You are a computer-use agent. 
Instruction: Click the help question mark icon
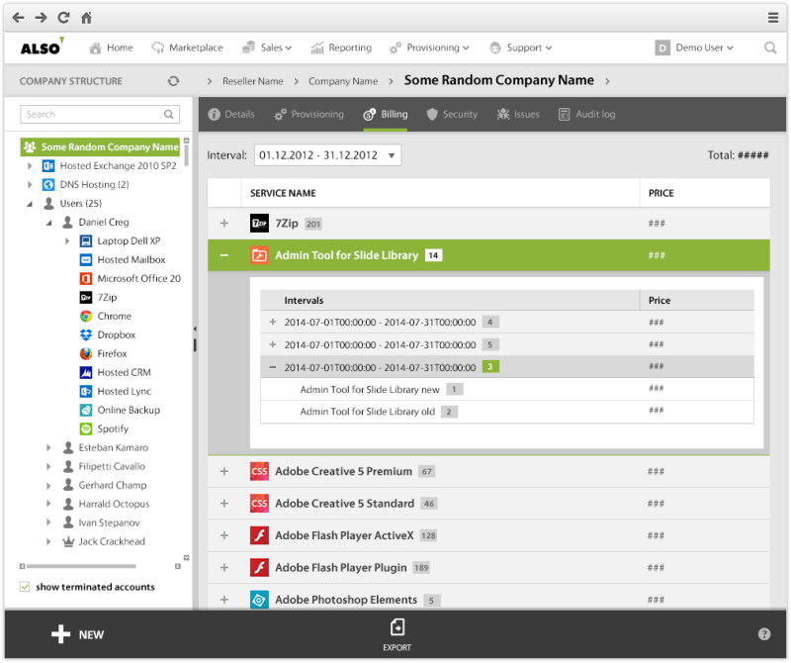tap(764, 634)
